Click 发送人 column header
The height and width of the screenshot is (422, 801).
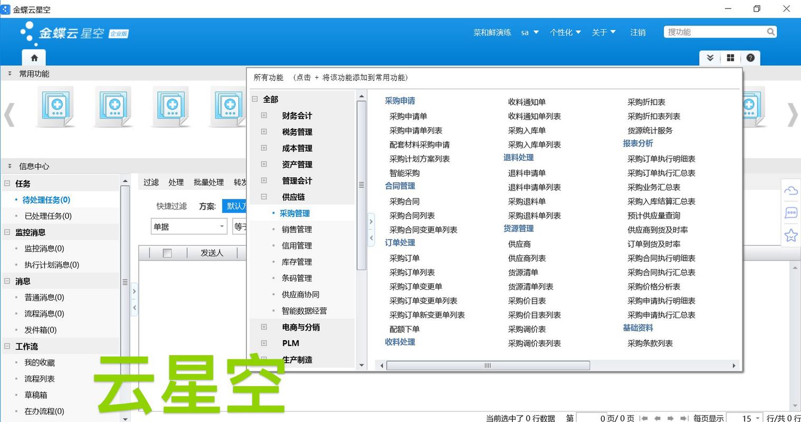pyautogui.click(x=212, y=253)
